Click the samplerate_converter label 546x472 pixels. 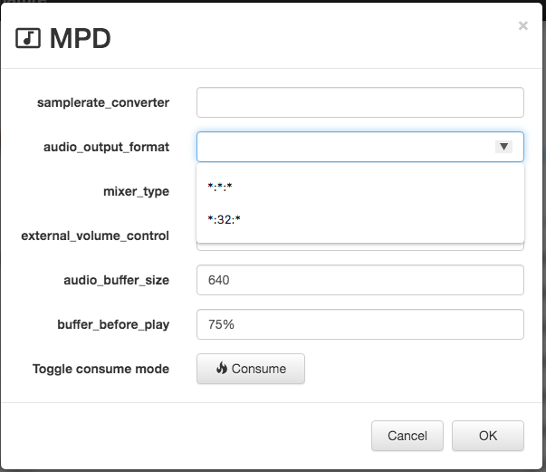coord(103,102)
